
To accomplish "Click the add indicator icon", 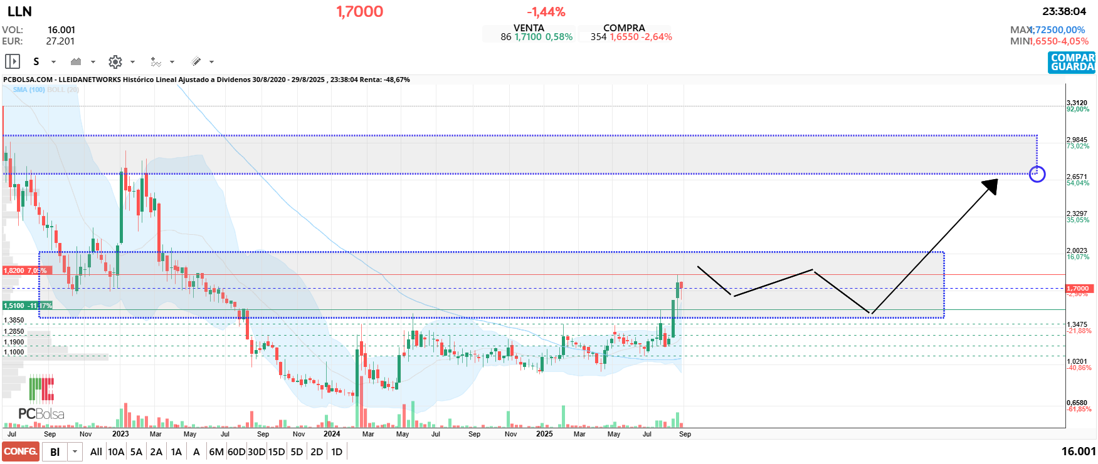I will (156, 61).
